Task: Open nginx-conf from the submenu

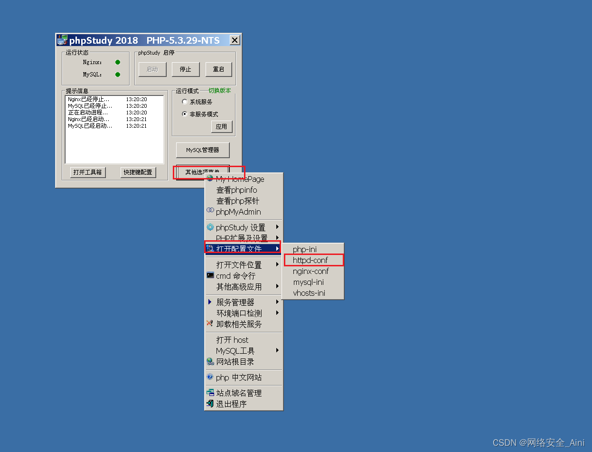Action: (313, 271)
